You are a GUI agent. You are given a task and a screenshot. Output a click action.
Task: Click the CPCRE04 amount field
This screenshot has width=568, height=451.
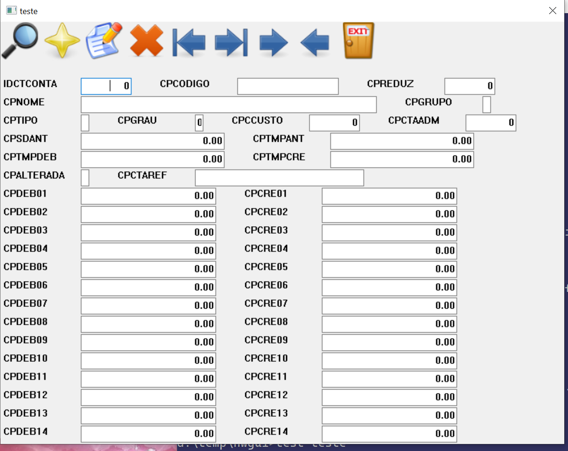click(389, 251)
